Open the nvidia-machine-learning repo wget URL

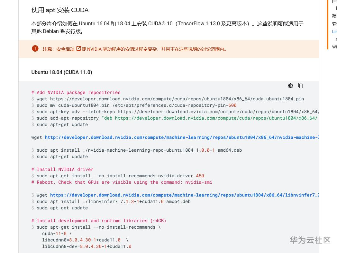182,137
